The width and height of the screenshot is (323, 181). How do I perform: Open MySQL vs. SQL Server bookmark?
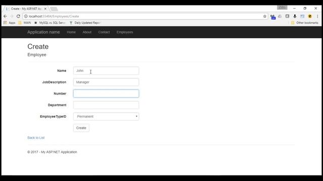tap(50, 23)
